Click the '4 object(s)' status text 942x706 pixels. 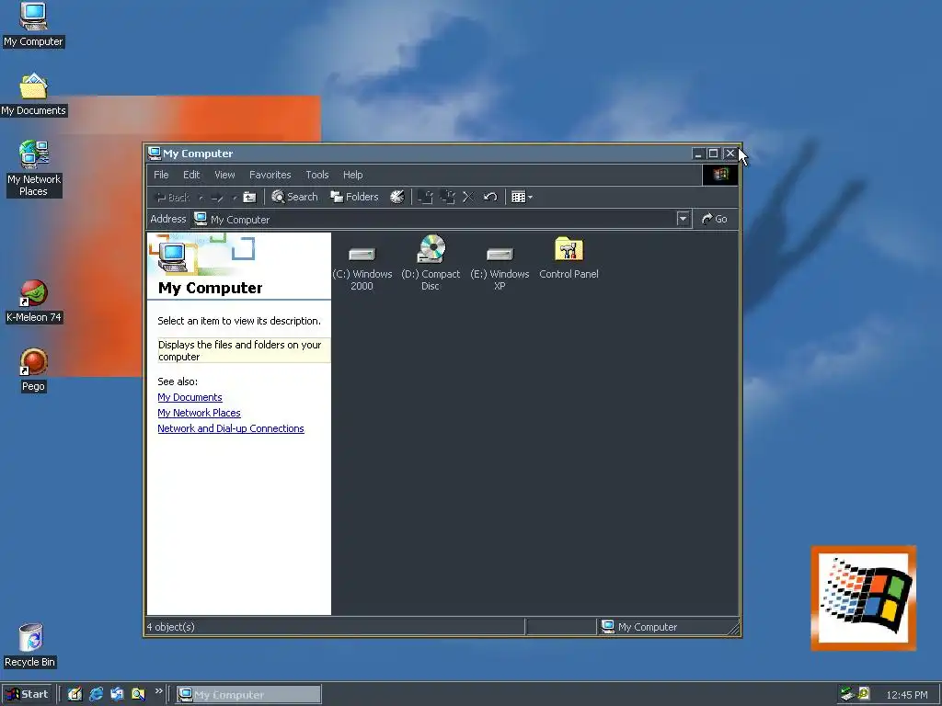pos(170,627)
